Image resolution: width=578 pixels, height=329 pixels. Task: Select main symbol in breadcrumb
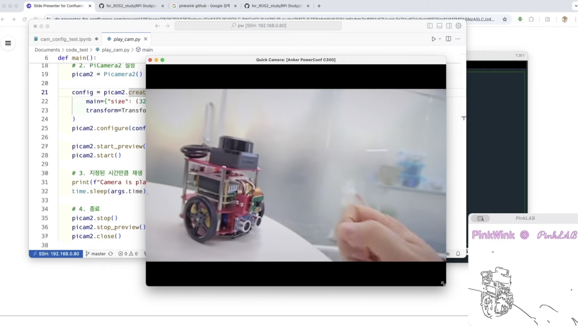[147, 50]
